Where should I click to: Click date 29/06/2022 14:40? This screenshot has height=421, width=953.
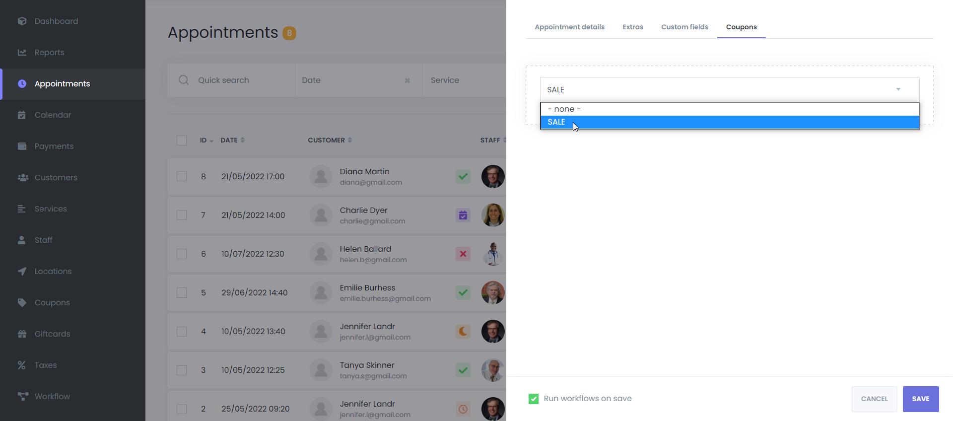255,292
